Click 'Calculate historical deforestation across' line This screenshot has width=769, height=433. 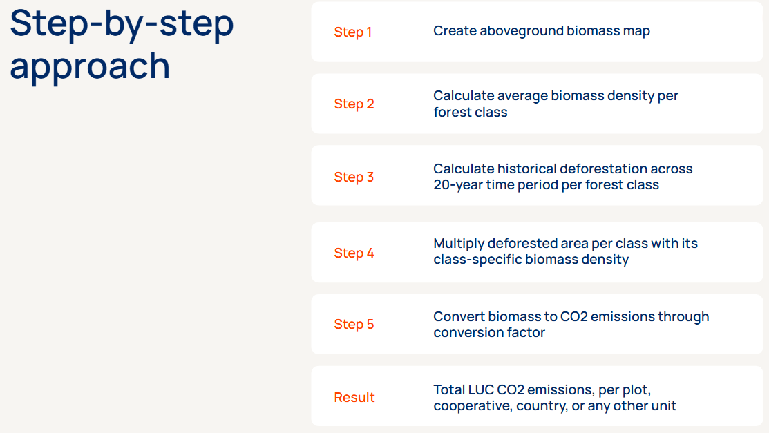click(x=562, y=169)
